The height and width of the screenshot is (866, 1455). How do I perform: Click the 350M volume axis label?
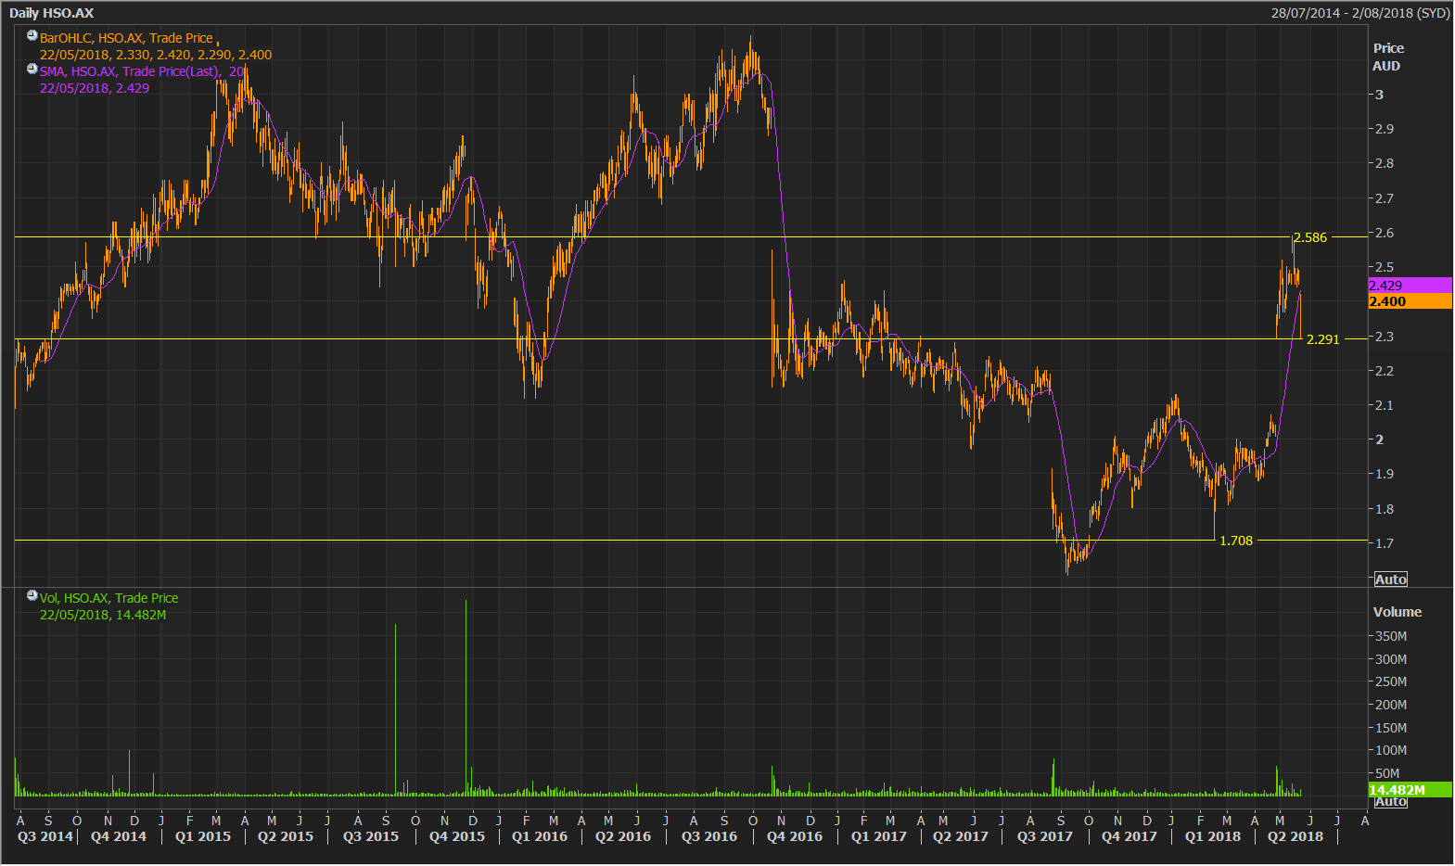[x=1391, y=636]
